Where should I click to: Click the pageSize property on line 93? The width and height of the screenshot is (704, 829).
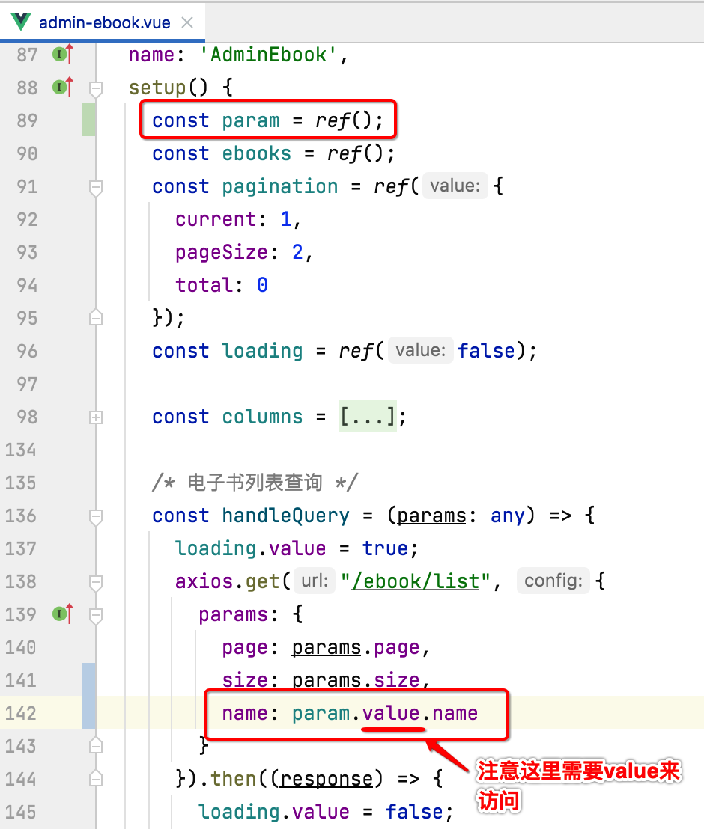click(221, 252)
